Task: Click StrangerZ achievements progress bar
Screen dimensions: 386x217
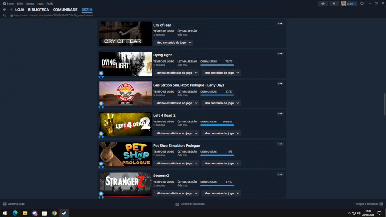Action: coord(217,186)
